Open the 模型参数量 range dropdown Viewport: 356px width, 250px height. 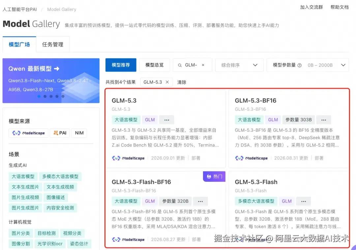pyautogui.click(x=308, y=65)
